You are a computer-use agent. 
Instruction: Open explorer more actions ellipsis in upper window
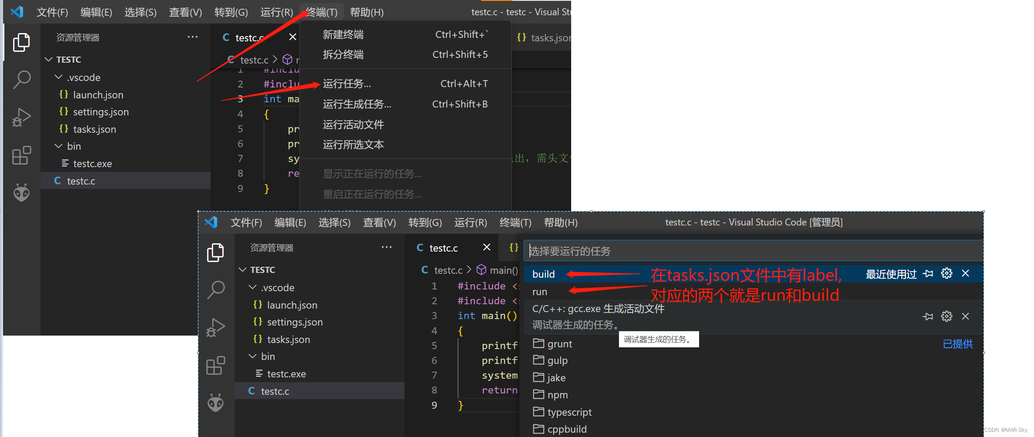tap(192, 37)
